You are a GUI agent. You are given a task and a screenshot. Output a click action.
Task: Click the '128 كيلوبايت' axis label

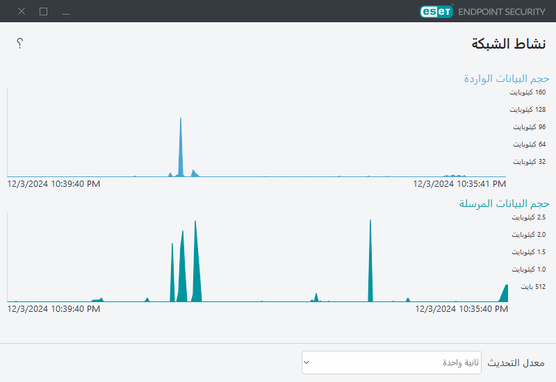[528, 110]
